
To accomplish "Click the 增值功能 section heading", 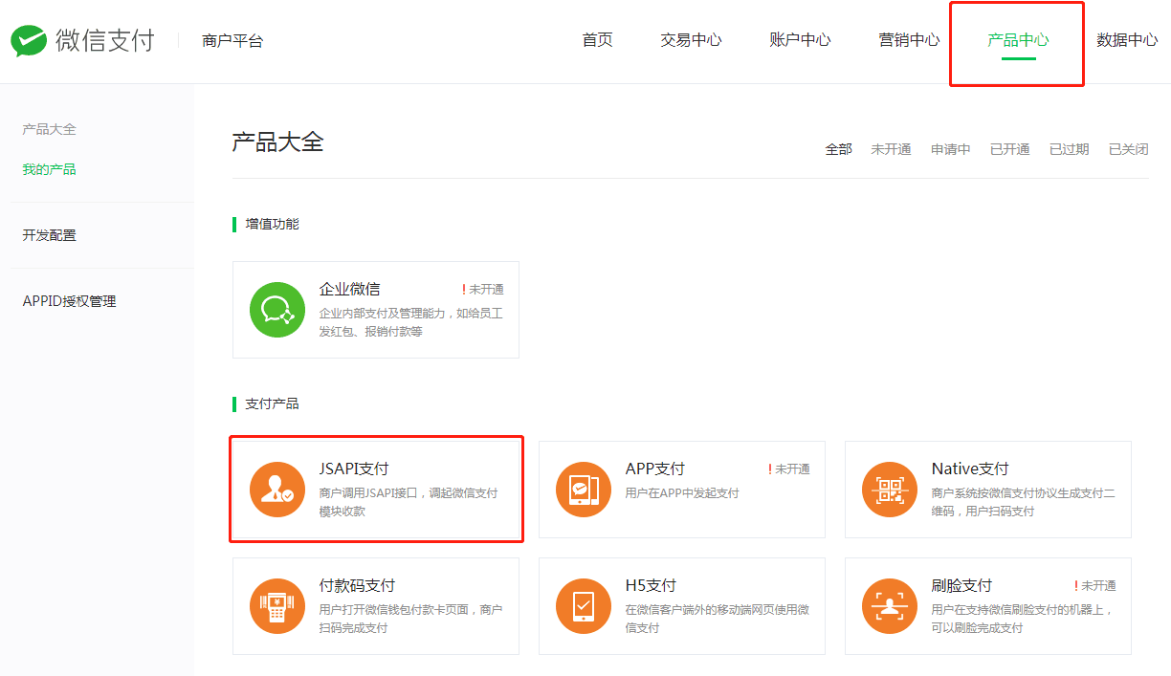I will [x=272, y=224].
